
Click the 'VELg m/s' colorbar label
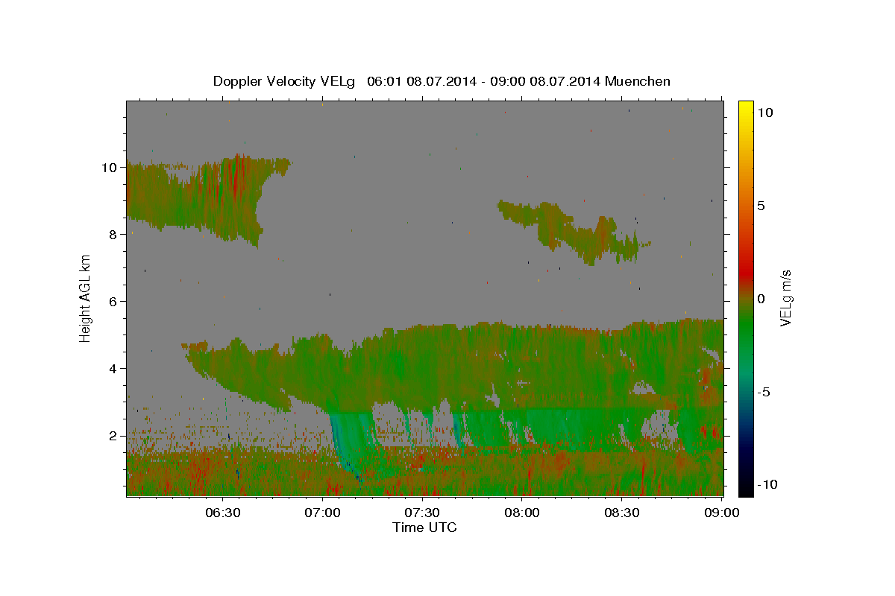pos(785,299)
